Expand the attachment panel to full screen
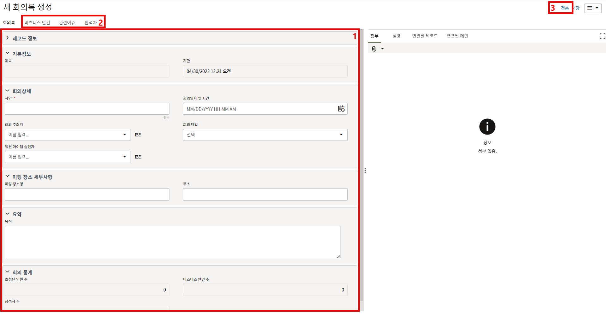 (x=602, y=36)
